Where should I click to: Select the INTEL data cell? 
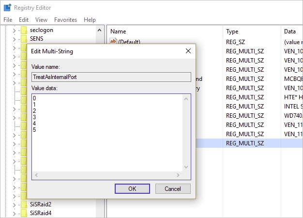click(x=293, y=107)
